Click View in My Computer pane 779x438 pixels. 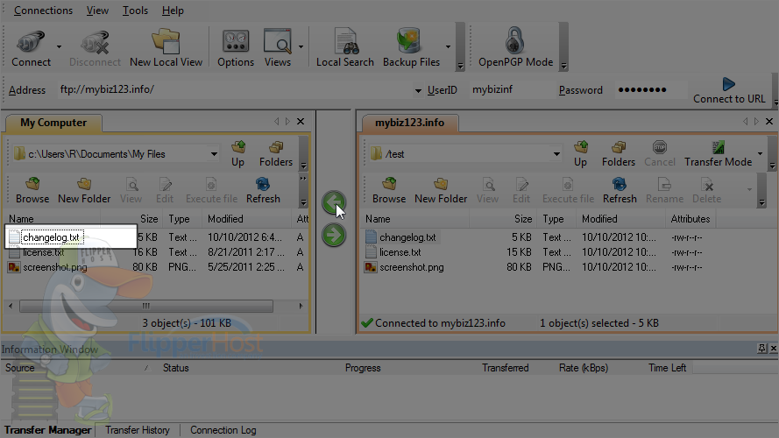coord(131,191)
